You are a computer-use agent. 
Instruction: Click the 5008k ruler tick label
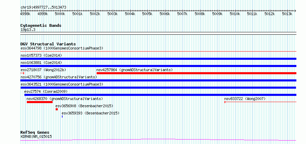[200, 14]
